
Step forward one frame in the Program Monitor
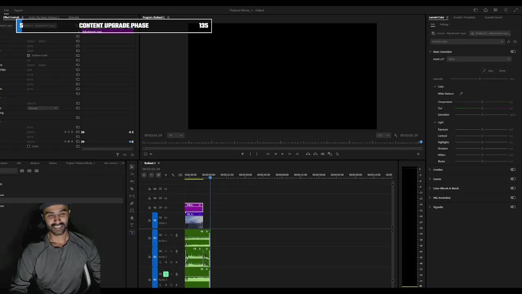coord(290,154)
